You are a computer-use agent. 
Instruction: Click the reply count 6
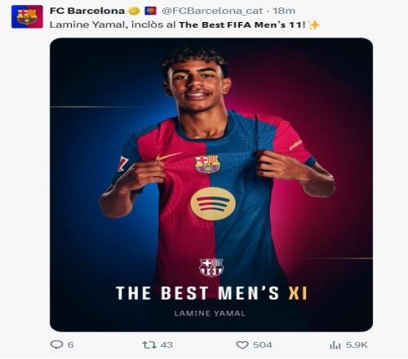(x=70, y=345)
